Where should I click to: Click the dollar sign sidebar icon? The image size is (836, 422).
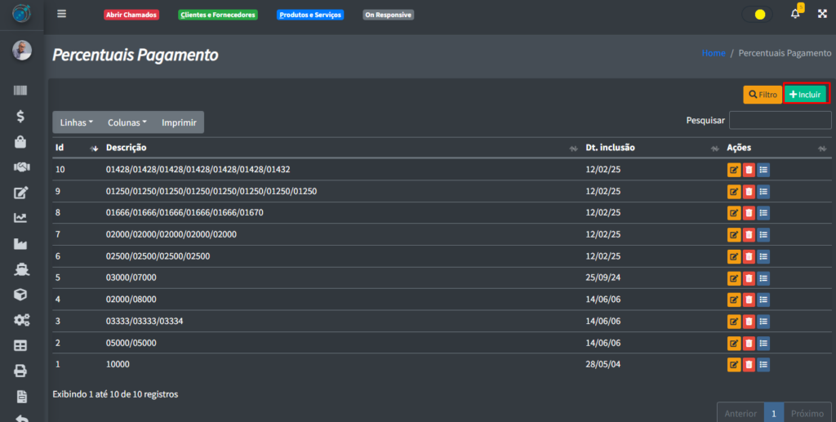click(21, 116)
